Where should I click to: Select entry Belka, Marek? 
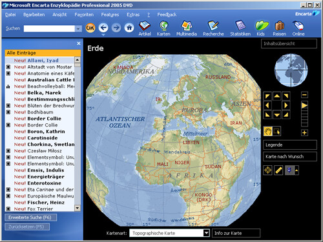39,93
